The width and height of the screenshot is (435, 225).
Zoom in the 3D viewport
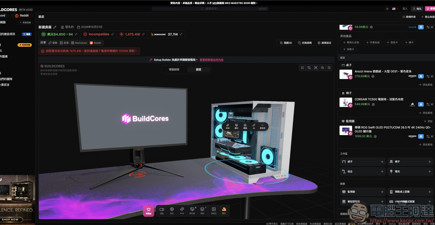click(x=322, y=68)
